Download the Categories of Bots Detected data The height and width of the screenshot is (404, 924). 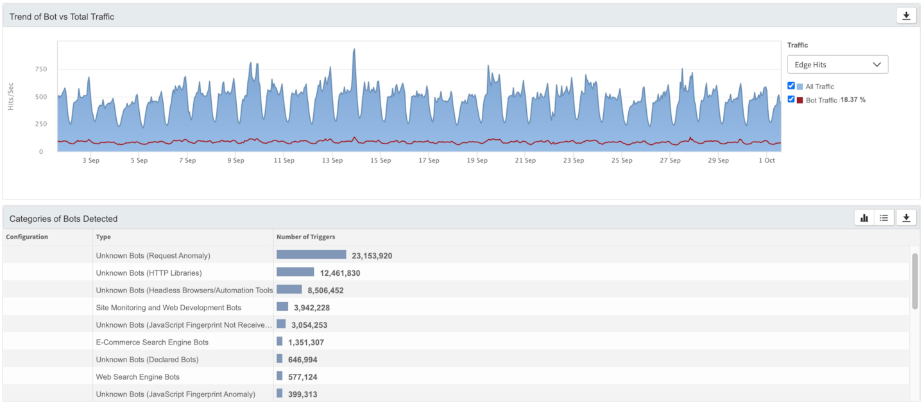coord(906,218)
